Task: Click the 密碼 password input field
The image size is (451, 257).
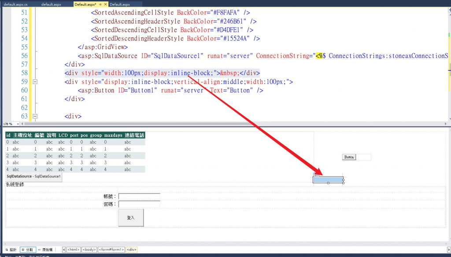Action: 139,204
